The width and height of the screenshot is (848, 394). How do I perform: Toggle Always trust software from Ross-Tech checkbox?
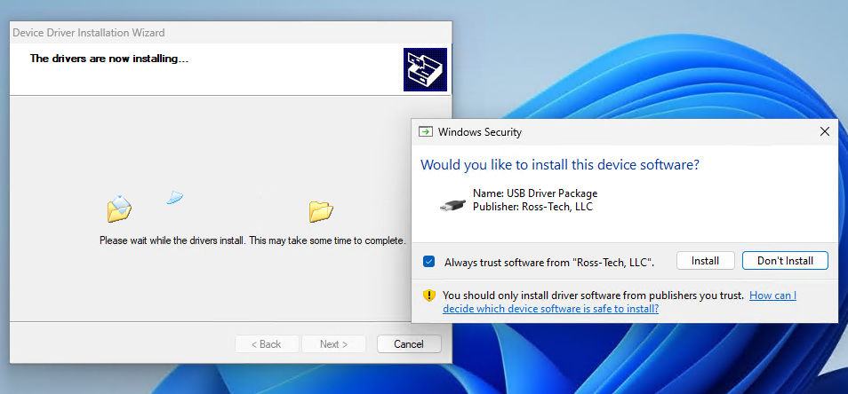[x=428, y=262]
